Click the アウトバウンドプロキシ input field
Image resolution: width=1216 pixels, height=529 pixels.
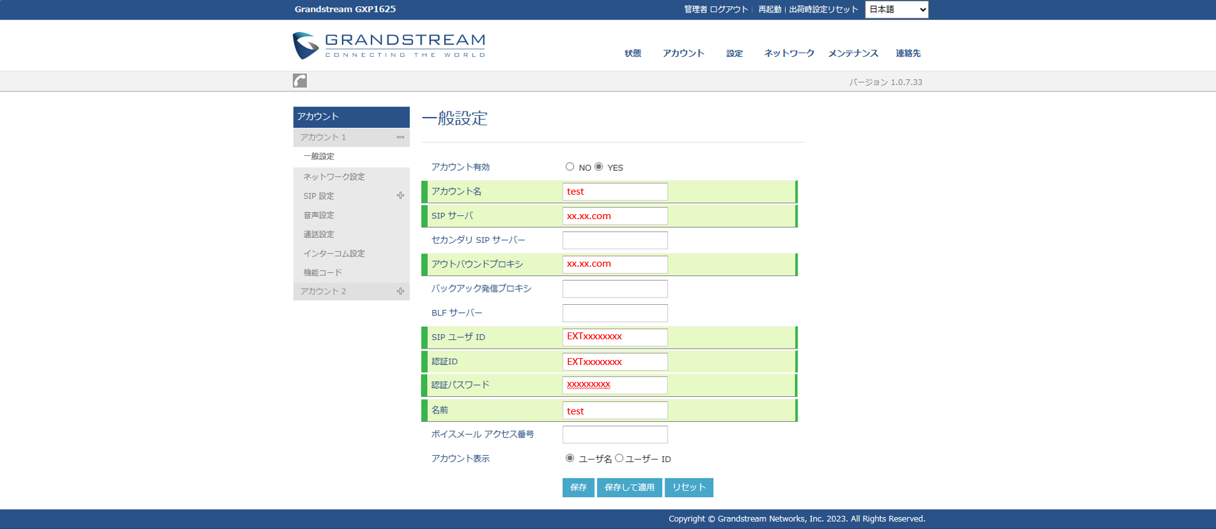point(615,264)
